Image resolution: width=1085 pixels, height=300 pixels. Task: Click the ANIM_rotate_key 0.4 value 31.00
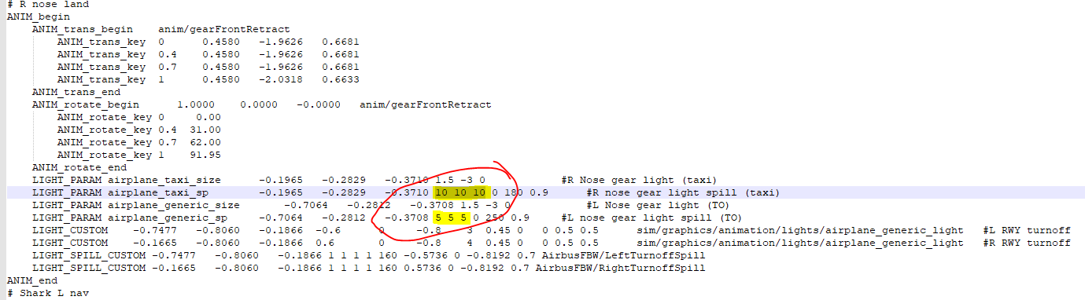click(205, 130)
